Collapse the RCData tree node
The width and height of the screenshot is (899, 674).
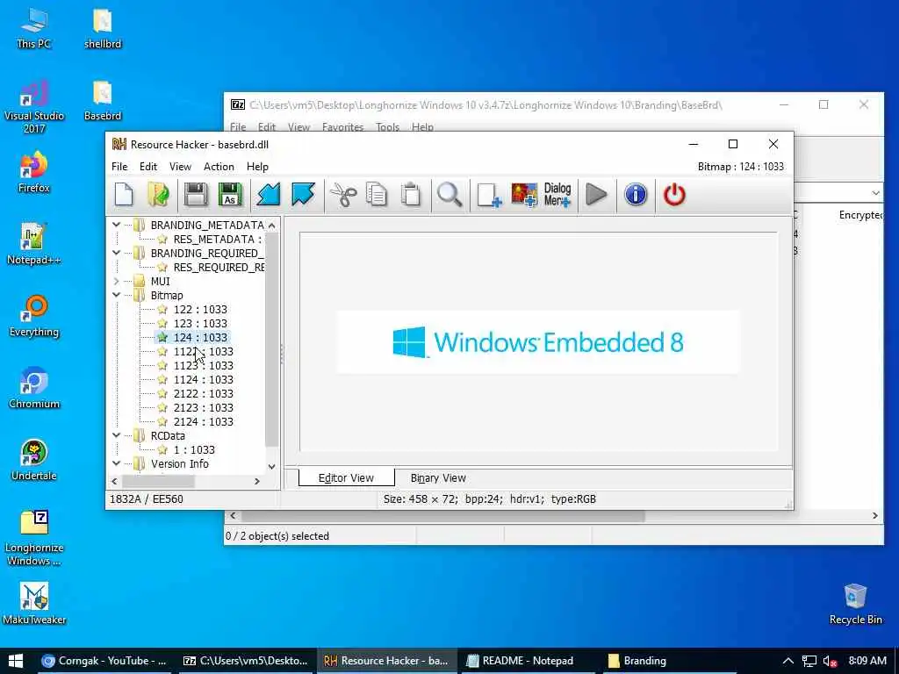coord(117,435)
